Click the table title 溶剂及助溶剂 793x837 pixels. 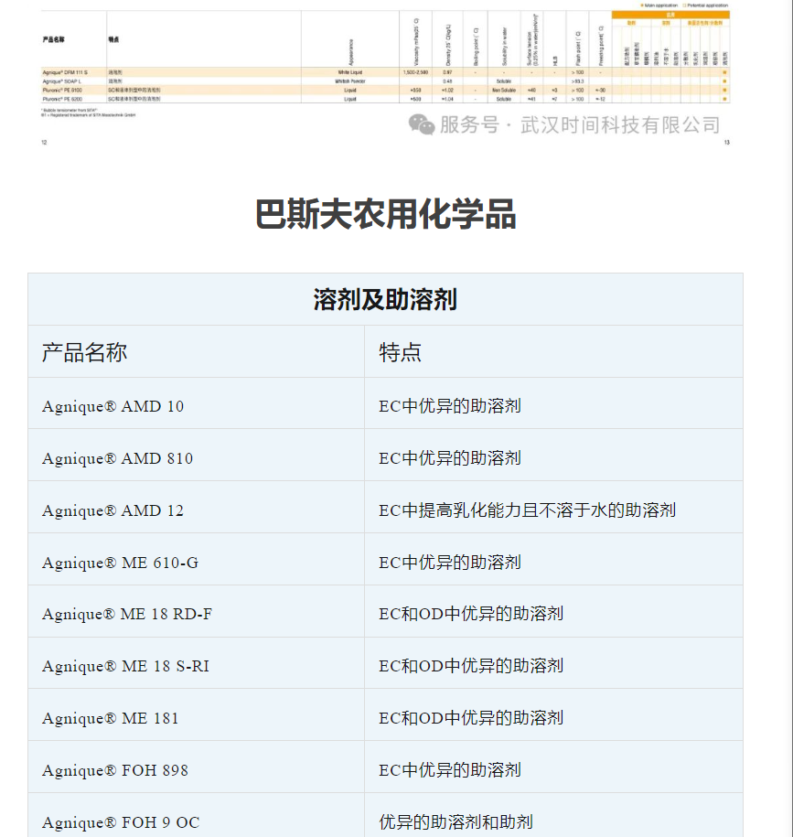(385, 299)
